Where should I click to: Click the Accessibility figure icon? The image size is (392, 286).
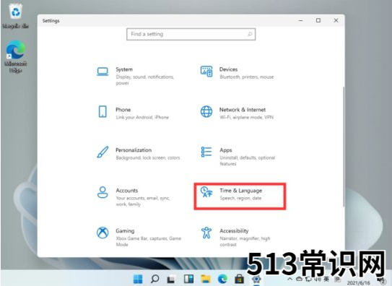pyautogui.click(x=206, y=233)
